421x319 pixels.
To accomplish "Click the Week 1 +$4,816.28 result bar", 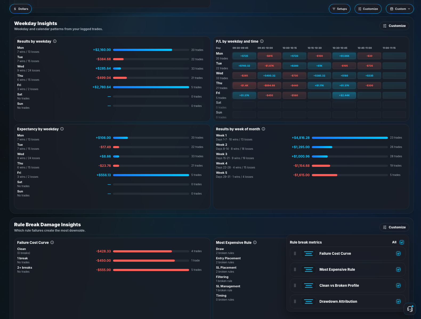I will coord(350,138).
